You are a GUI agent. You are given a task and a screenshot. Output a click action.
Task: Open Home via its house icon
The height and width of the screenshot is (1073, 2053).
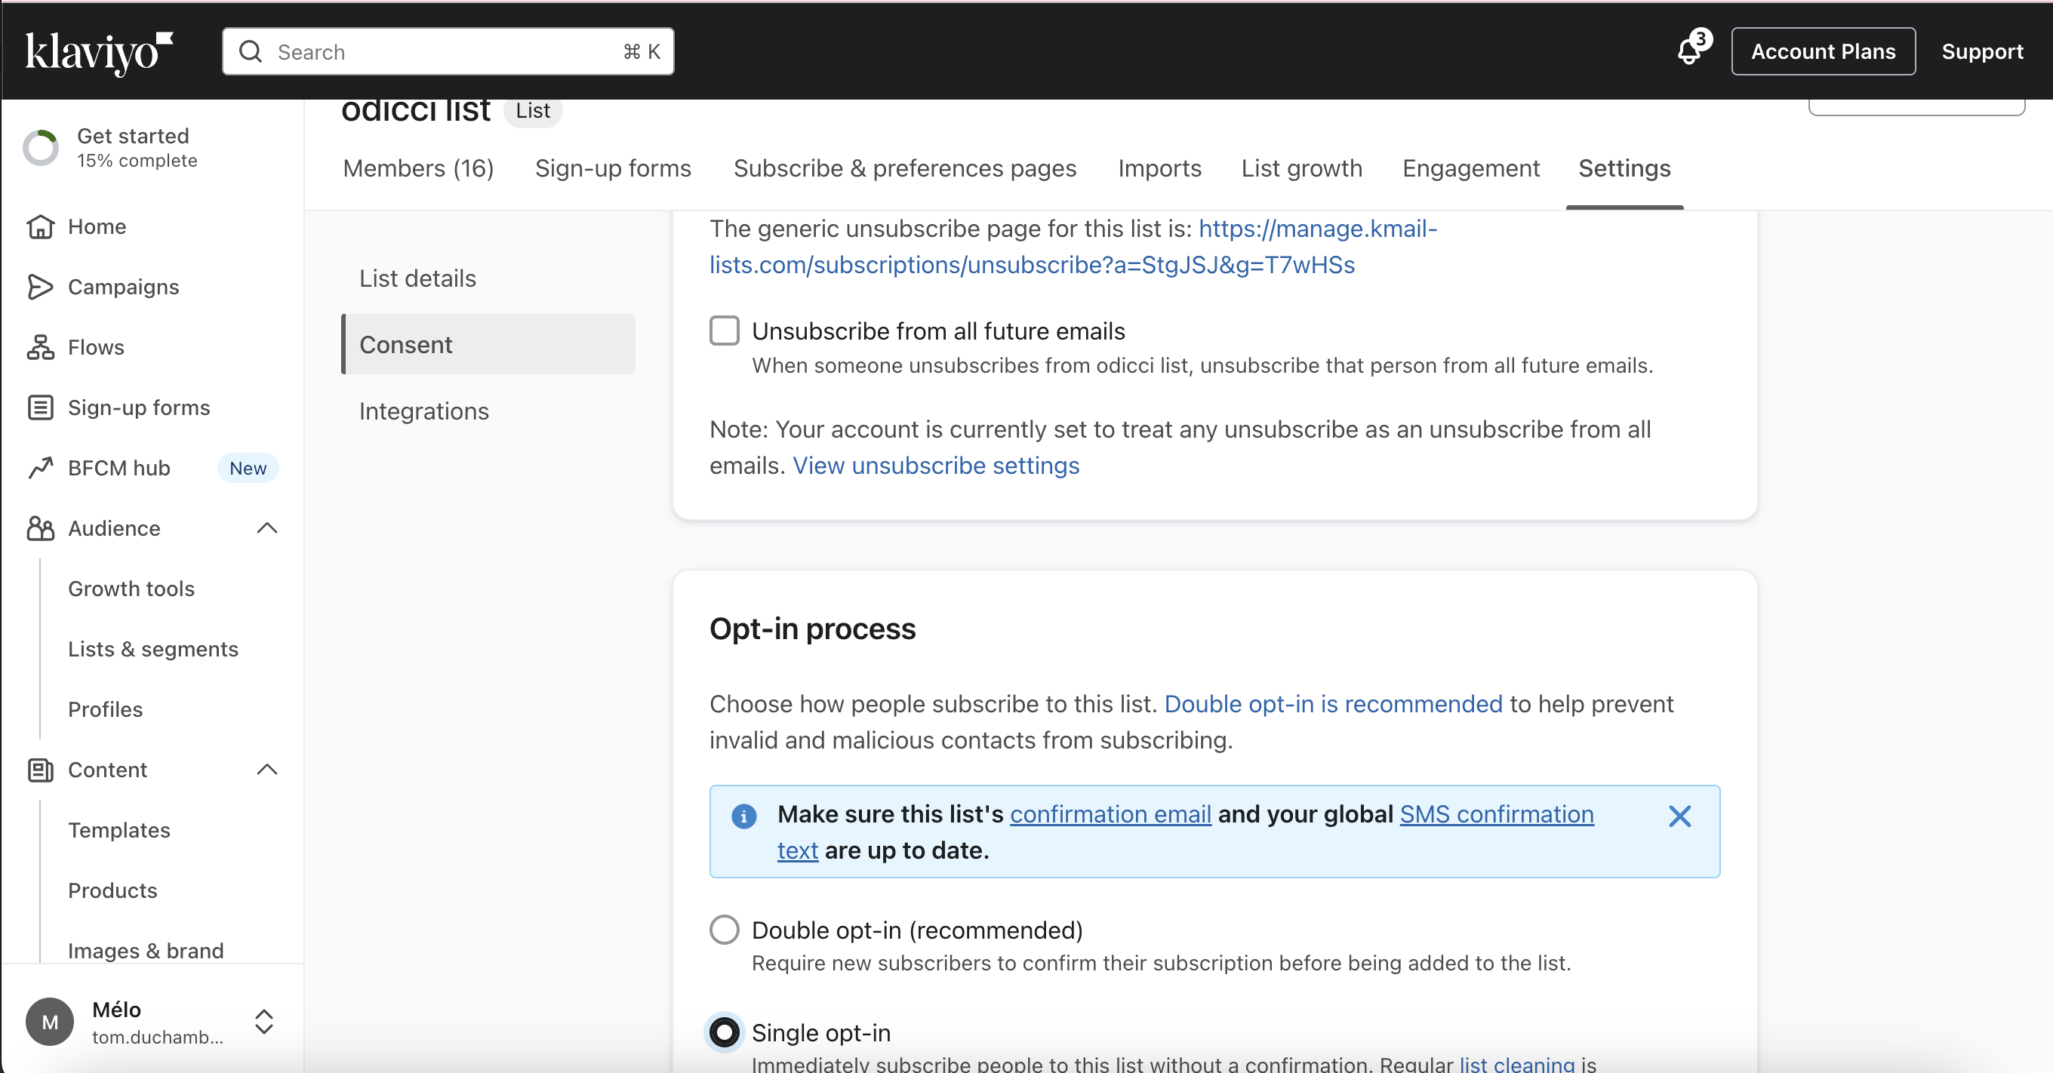tap(40, 227)
